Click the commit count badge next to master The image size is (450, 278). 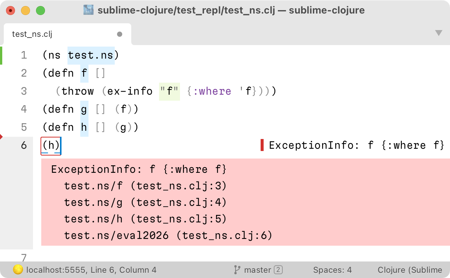pos(278,270)
